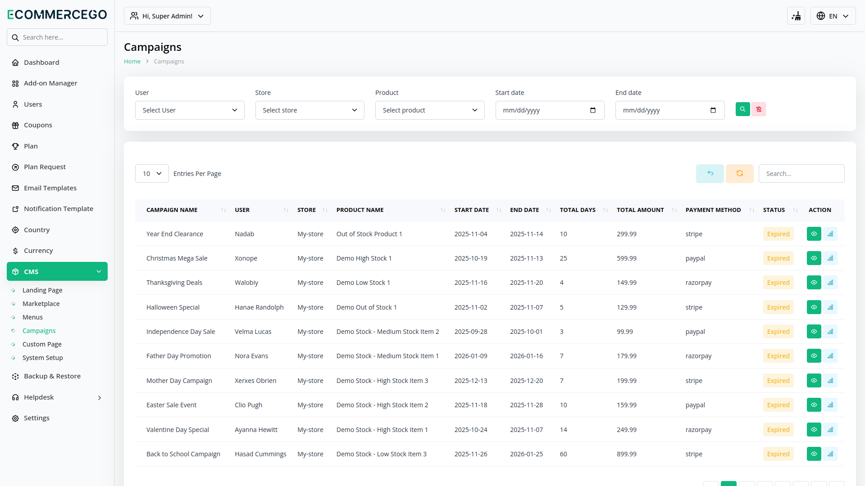View Halloween Special campaign eye icon
This screenshot has height=486, width=865.
point(814,307)
